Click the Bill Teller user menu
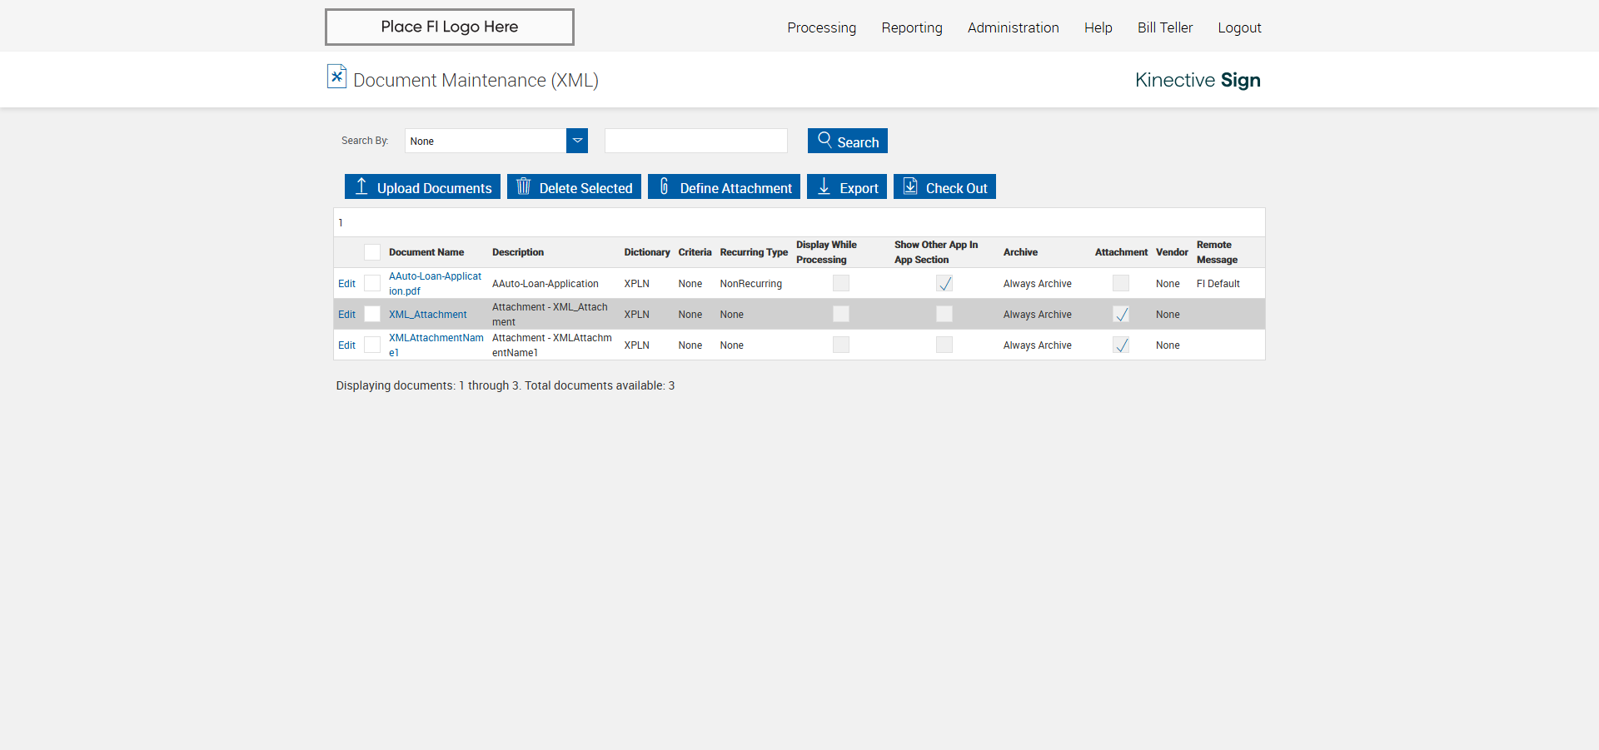The image size is (1599, 750). [1165, 27]
